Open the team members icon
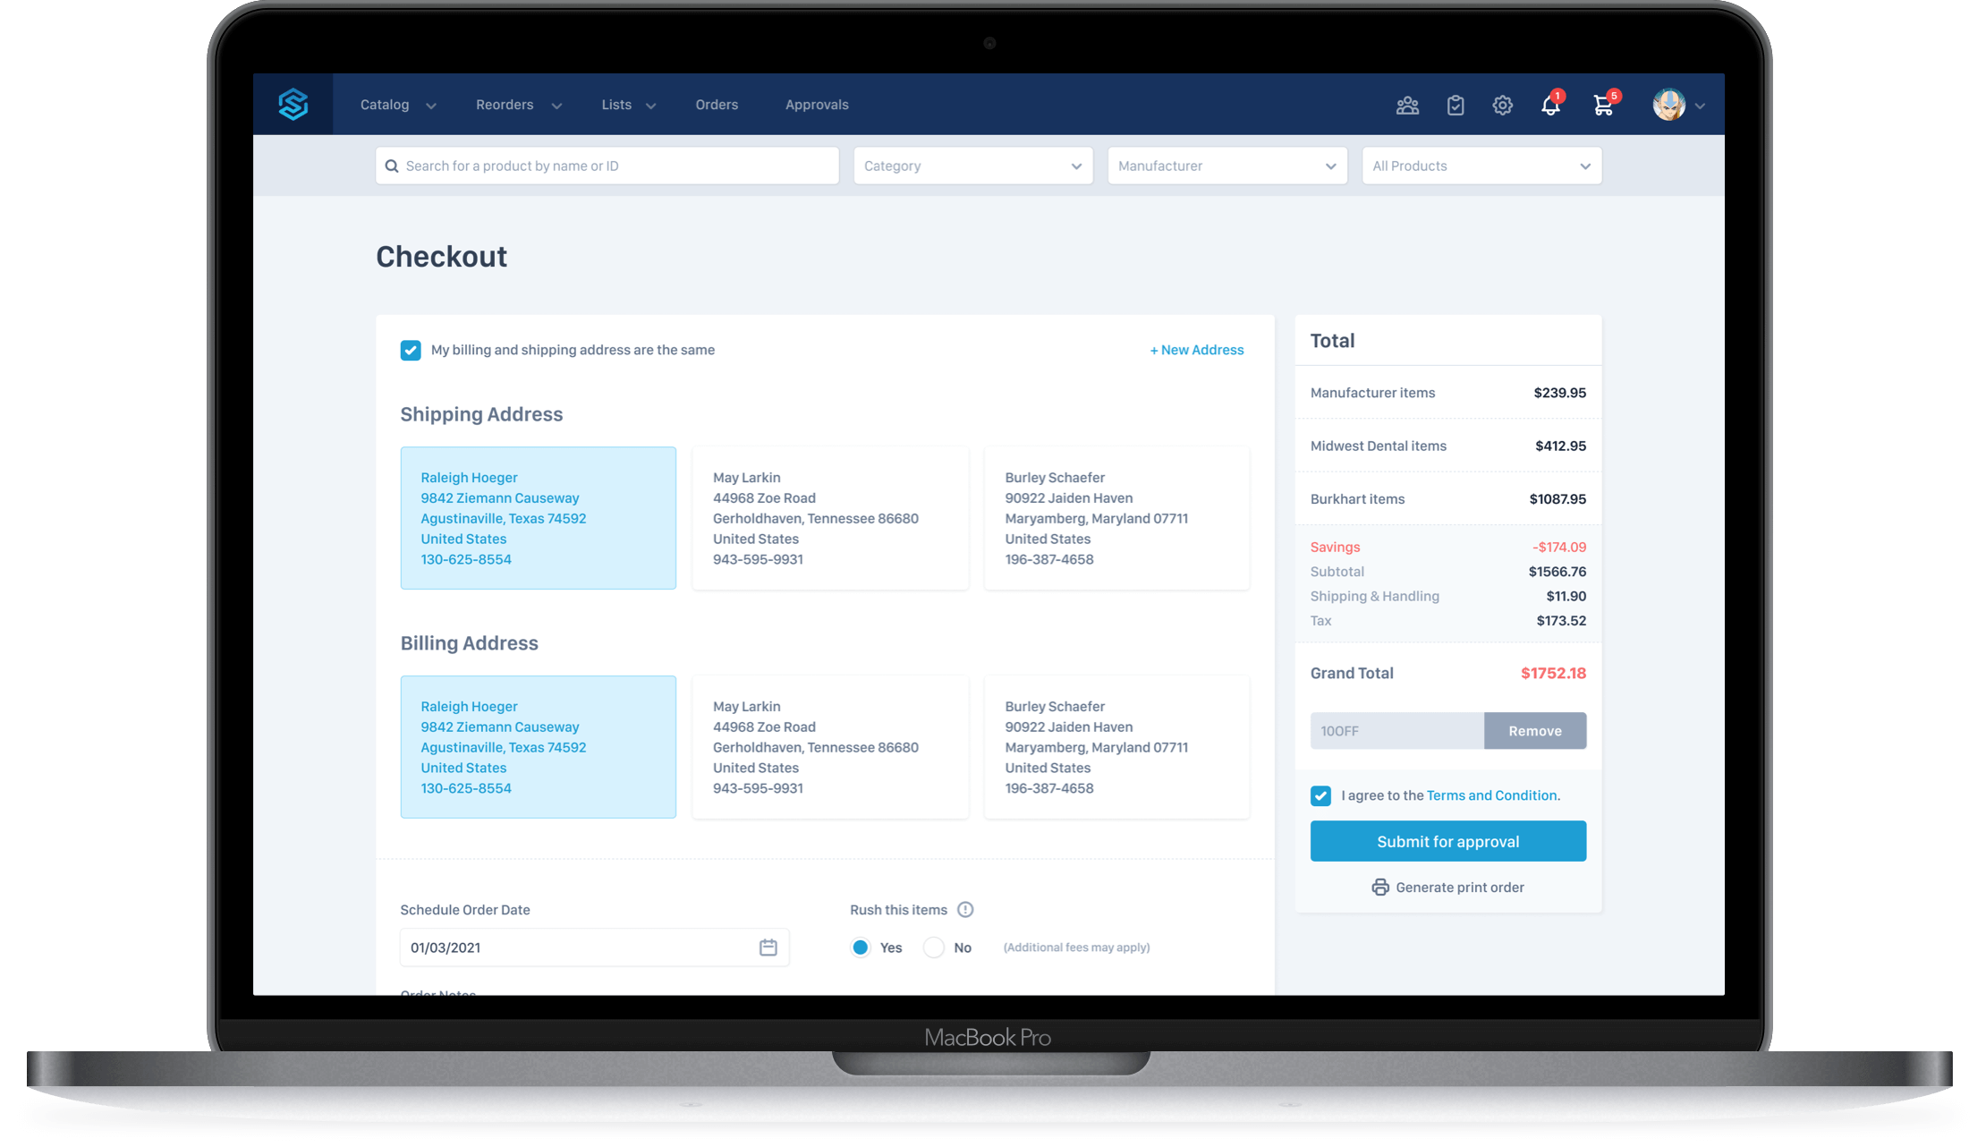 [x=1407, y=106]
